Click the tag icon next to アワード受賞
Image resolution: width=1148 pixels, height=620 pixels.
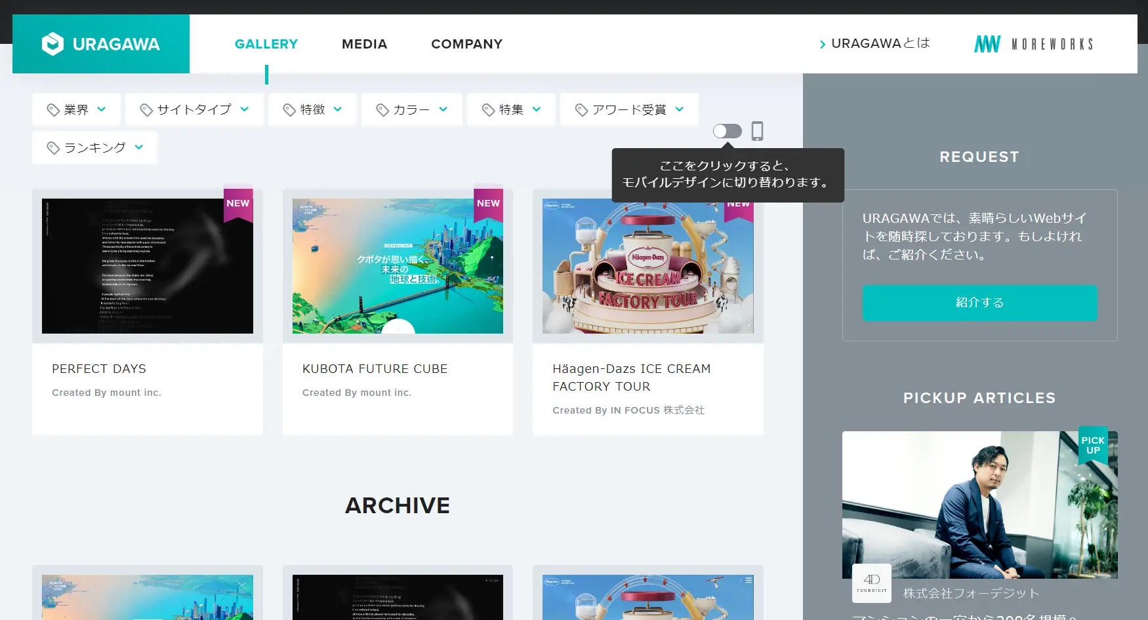[581, 109]
